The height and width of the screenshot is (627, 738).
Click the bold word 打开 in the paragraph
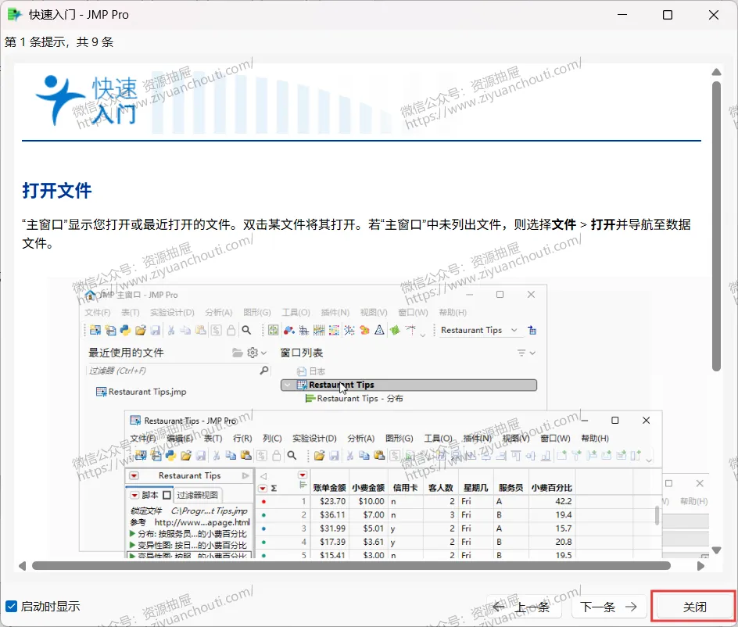pos(603,224)
